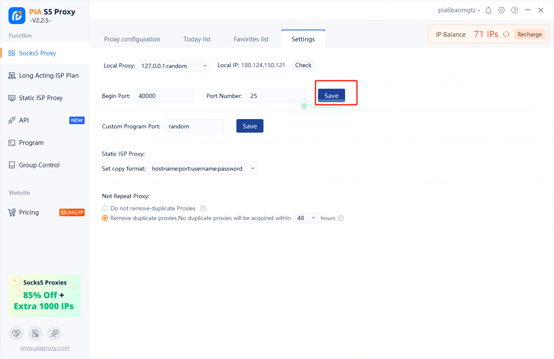This screenshot has width=554, height=359.
Task: Click the document with star icon
Action: pos(35,333)
